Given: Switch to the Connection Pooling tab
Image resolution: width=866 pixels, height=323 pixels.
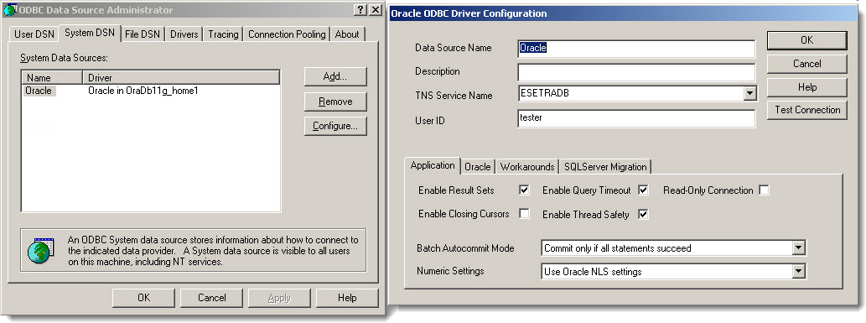Looking at the screenshot, I should pos(287,34).
